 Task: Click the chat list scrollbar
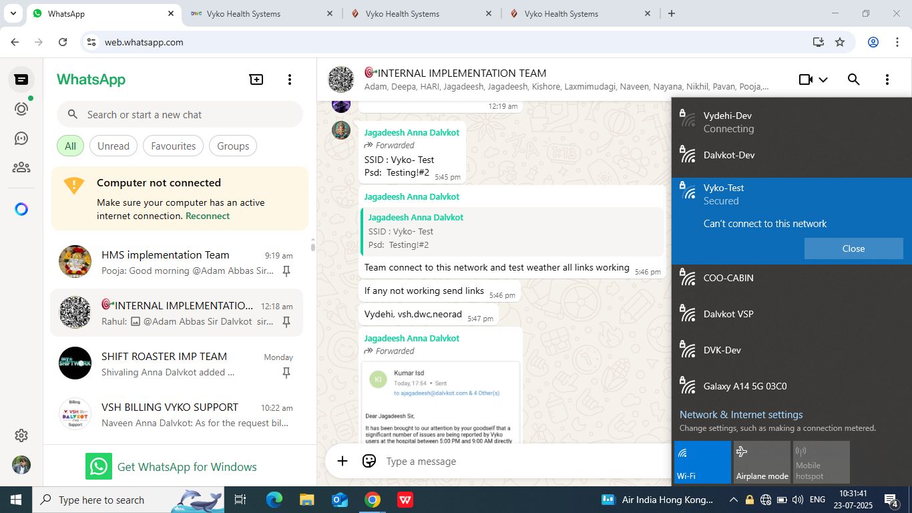[312, 244]
